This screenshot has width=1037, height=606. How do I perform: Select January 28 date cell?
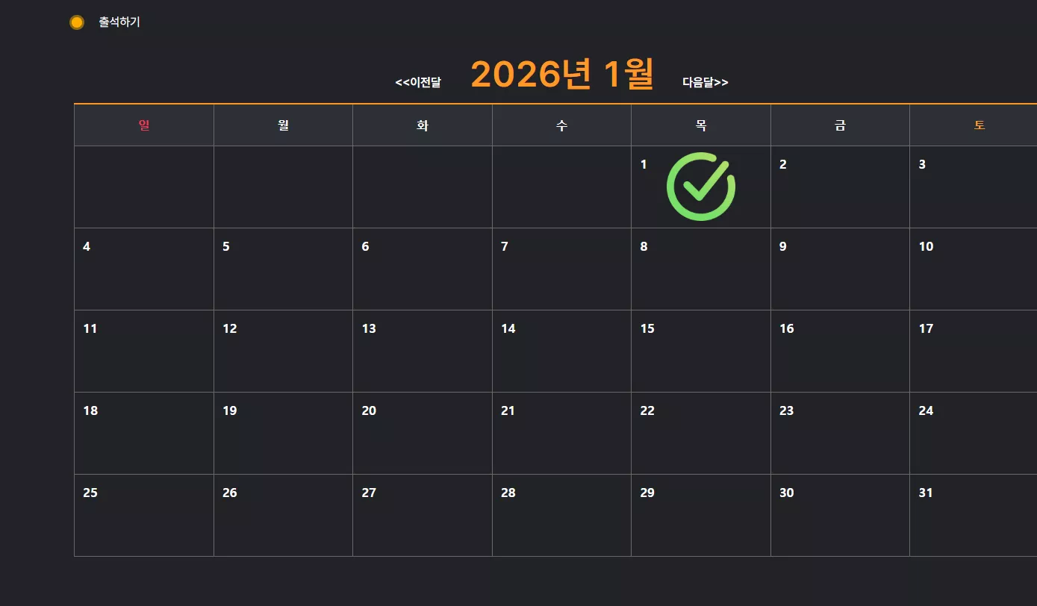561,515
